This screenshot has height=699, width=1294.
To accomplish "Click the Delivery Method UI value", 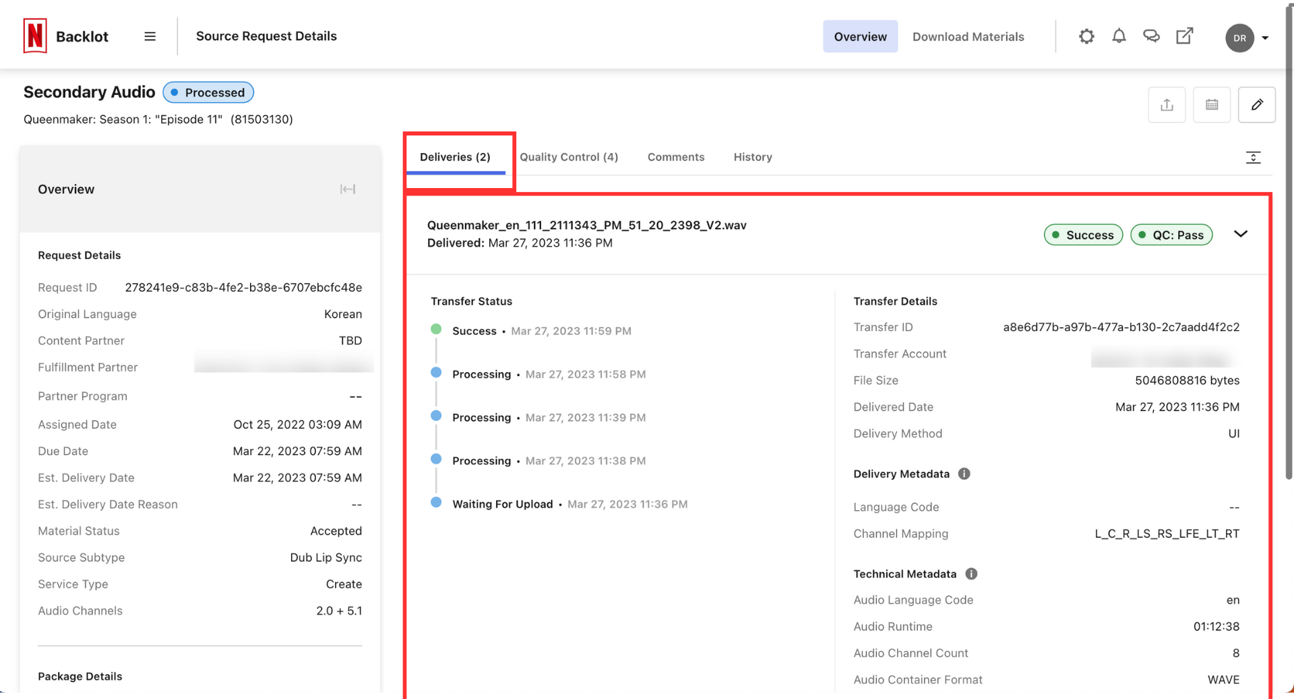I will [1233, 433].
